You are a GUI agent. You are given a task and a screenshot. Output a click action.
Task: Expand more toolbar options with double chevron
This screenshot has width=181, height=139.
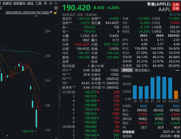coord(56,4)
